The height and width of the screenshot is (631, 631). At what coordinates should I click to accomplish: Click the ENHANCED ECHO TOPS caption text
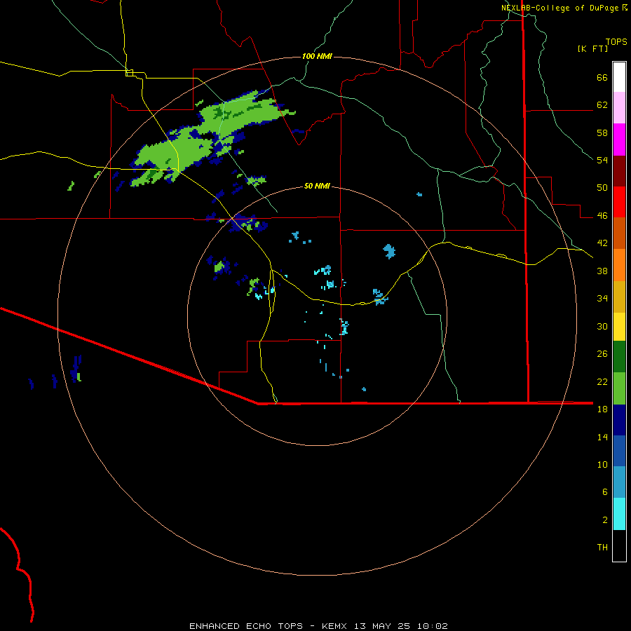246,626
